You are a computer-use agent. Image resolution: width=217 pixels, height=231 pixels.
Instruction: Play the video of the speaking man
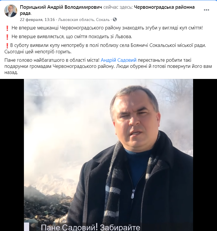pyautogui.click(x=108, y=155)
